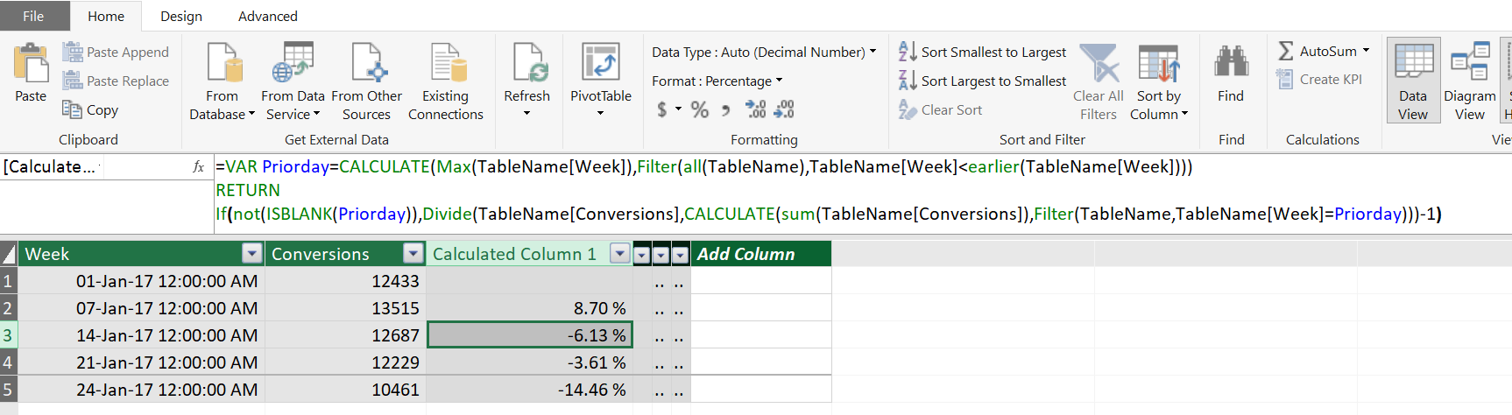Click the 8.70 % cell
The width and height of the screenshot is (1512, 415).
[x=529, y=308]
